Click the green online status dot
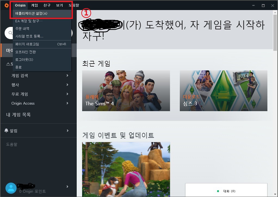 (218, 191)
